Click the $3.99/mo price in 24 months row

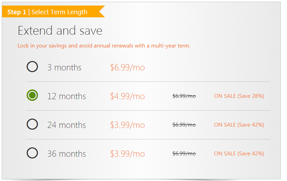coord(127,125)
